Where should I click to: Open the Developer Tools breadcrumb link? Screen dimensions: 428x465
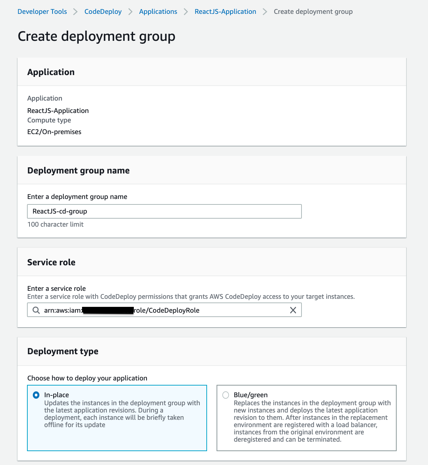[42, 12]
